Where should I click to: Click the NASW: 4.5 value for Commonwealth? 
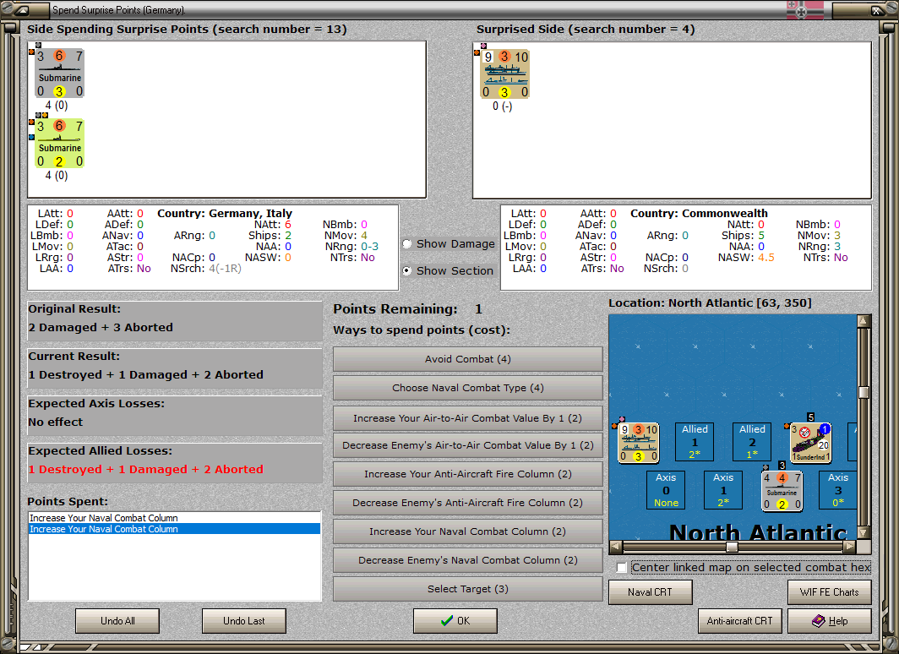[766, 258]
